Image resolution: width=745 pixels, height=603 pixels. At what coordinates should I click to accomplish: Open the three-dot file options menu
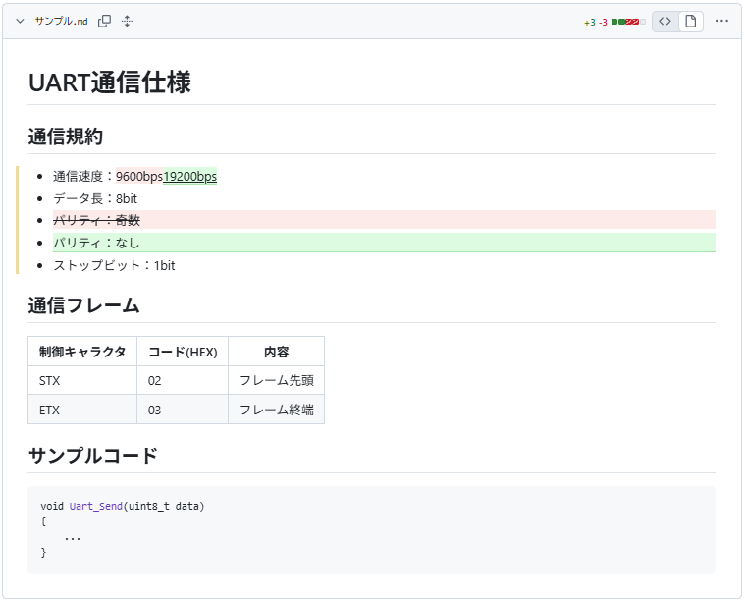tap(721, 21)
